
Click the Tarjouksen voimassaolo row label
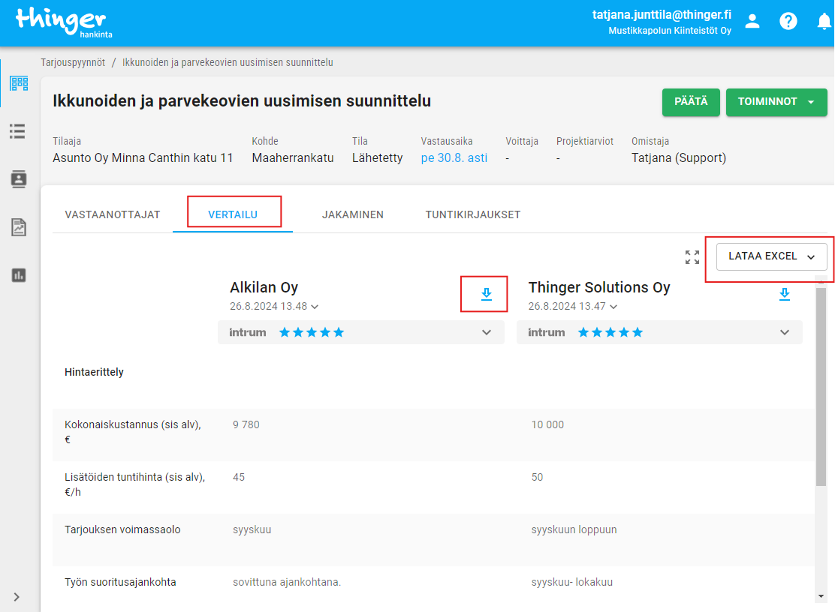coord(122,529)
